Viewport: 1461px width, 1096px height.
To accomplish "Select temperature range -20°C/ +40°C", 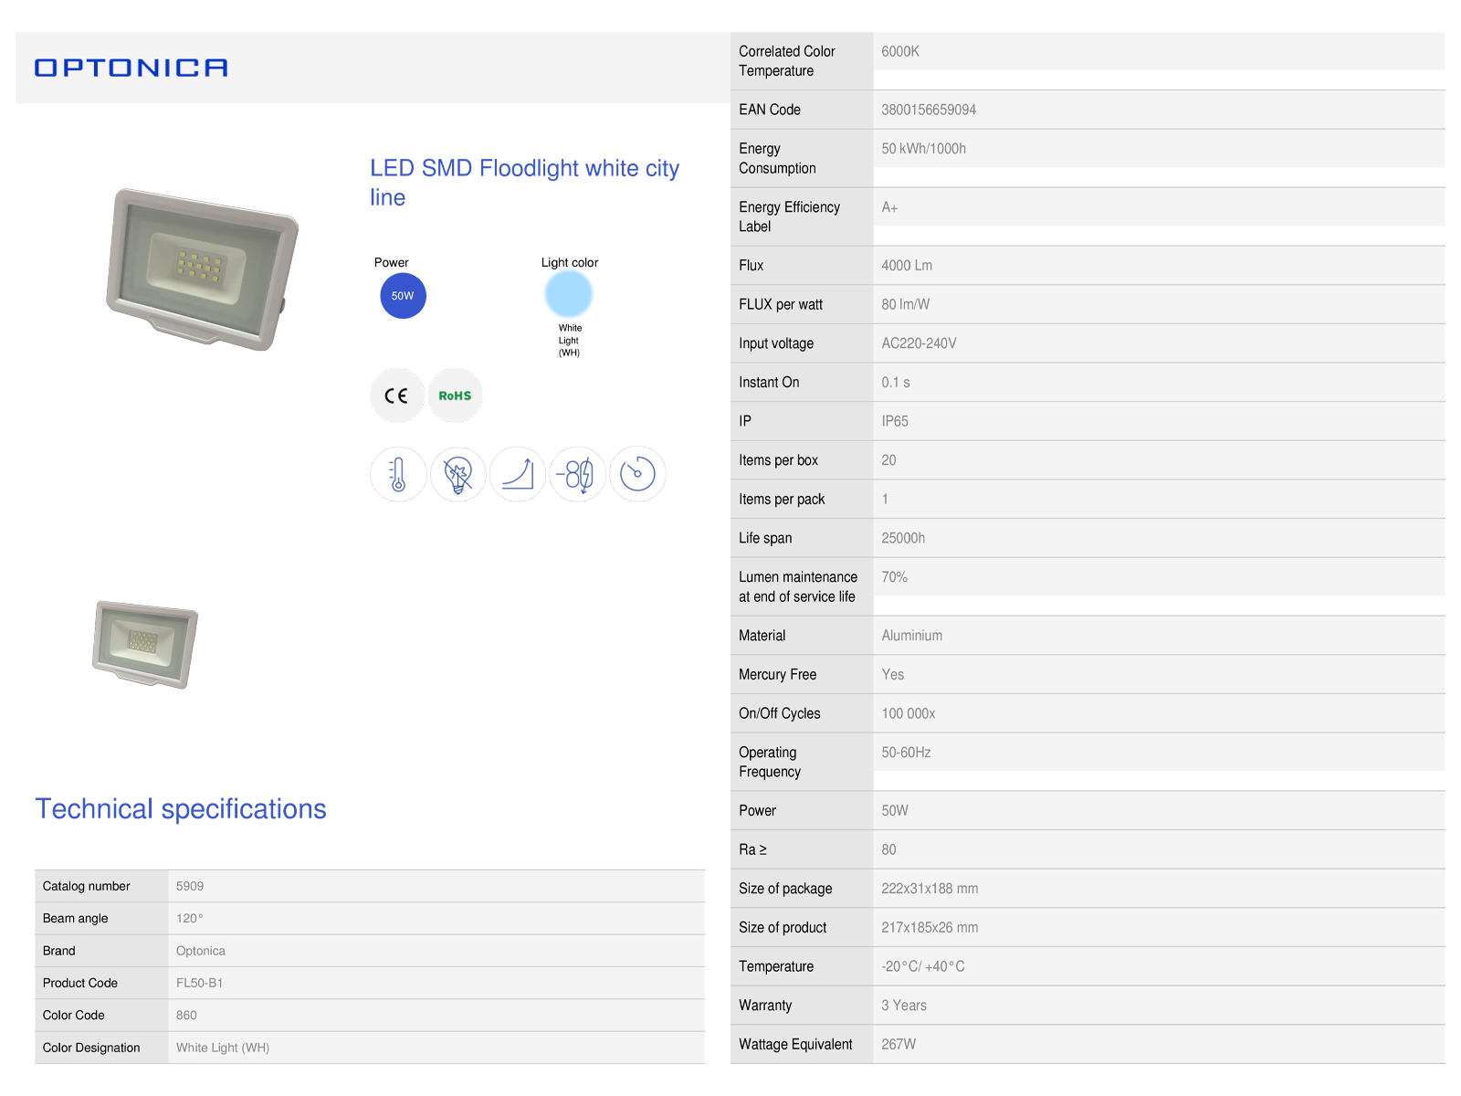I will point(923,966).
